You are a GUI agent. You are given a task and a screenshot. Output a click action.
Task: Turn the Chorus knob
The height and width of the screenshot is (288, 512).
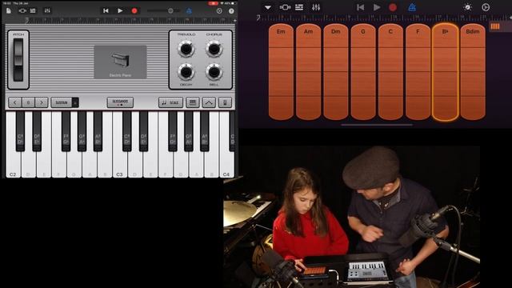[x=214, y=49]
